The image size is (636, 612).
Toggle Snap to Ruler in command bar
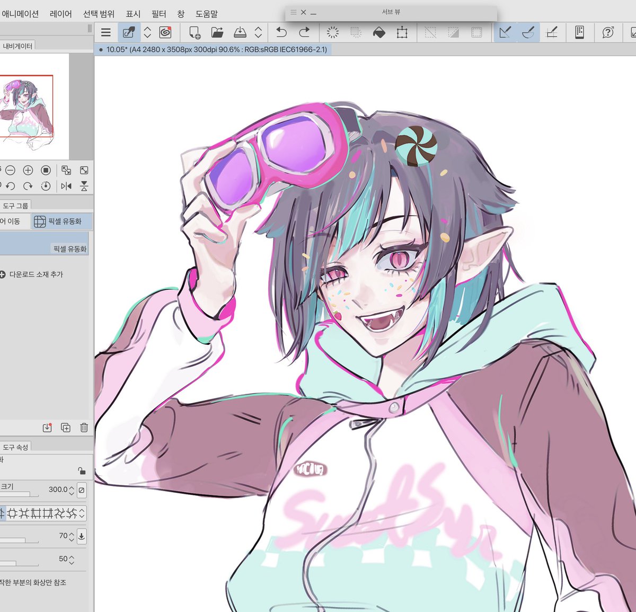coord(505,33)
